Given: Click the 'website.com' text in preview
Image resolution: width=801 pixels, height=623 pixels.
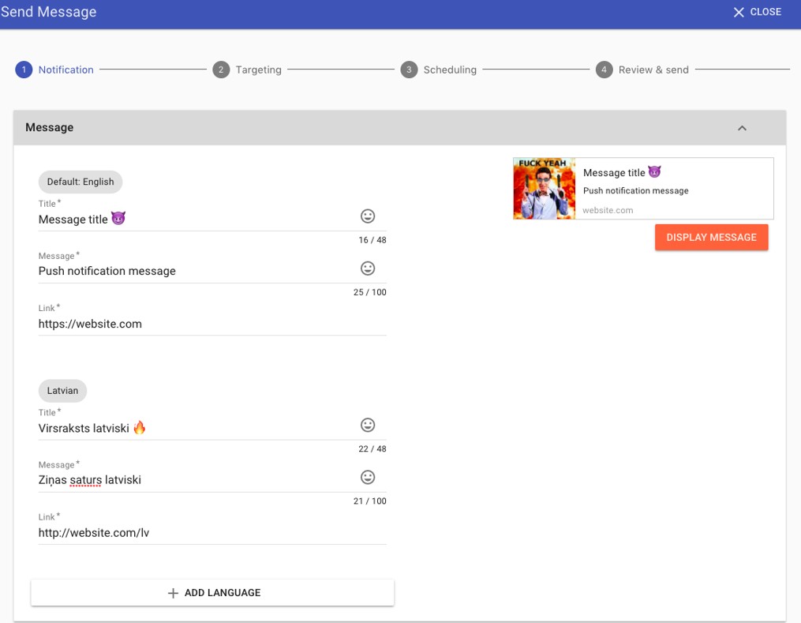Looking at the screenshot, I should [608, 210].
